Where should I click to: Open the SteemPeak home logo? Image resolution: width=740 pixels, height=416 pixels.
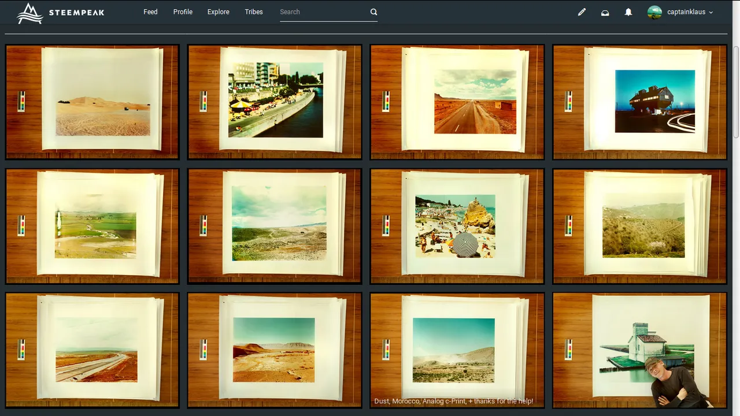click(61, 13)
